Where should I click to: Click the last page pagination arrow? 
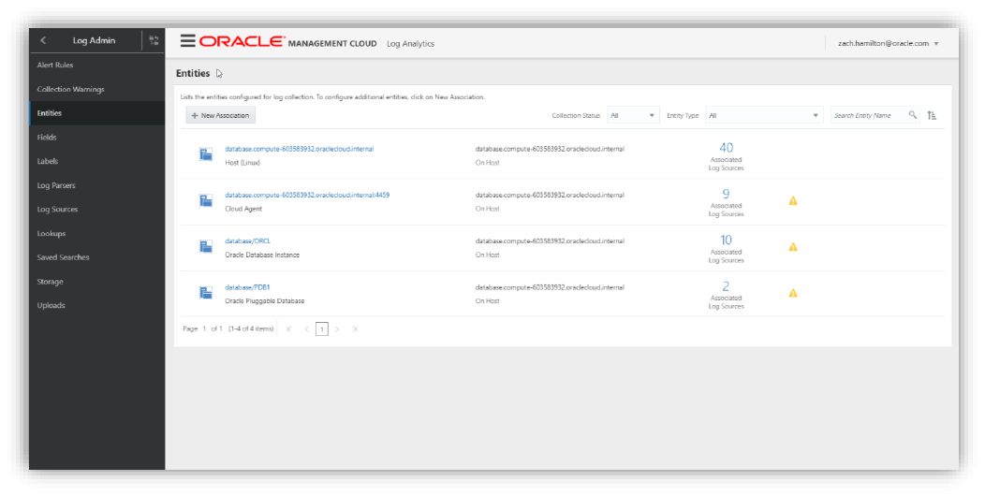coord(355,329)
